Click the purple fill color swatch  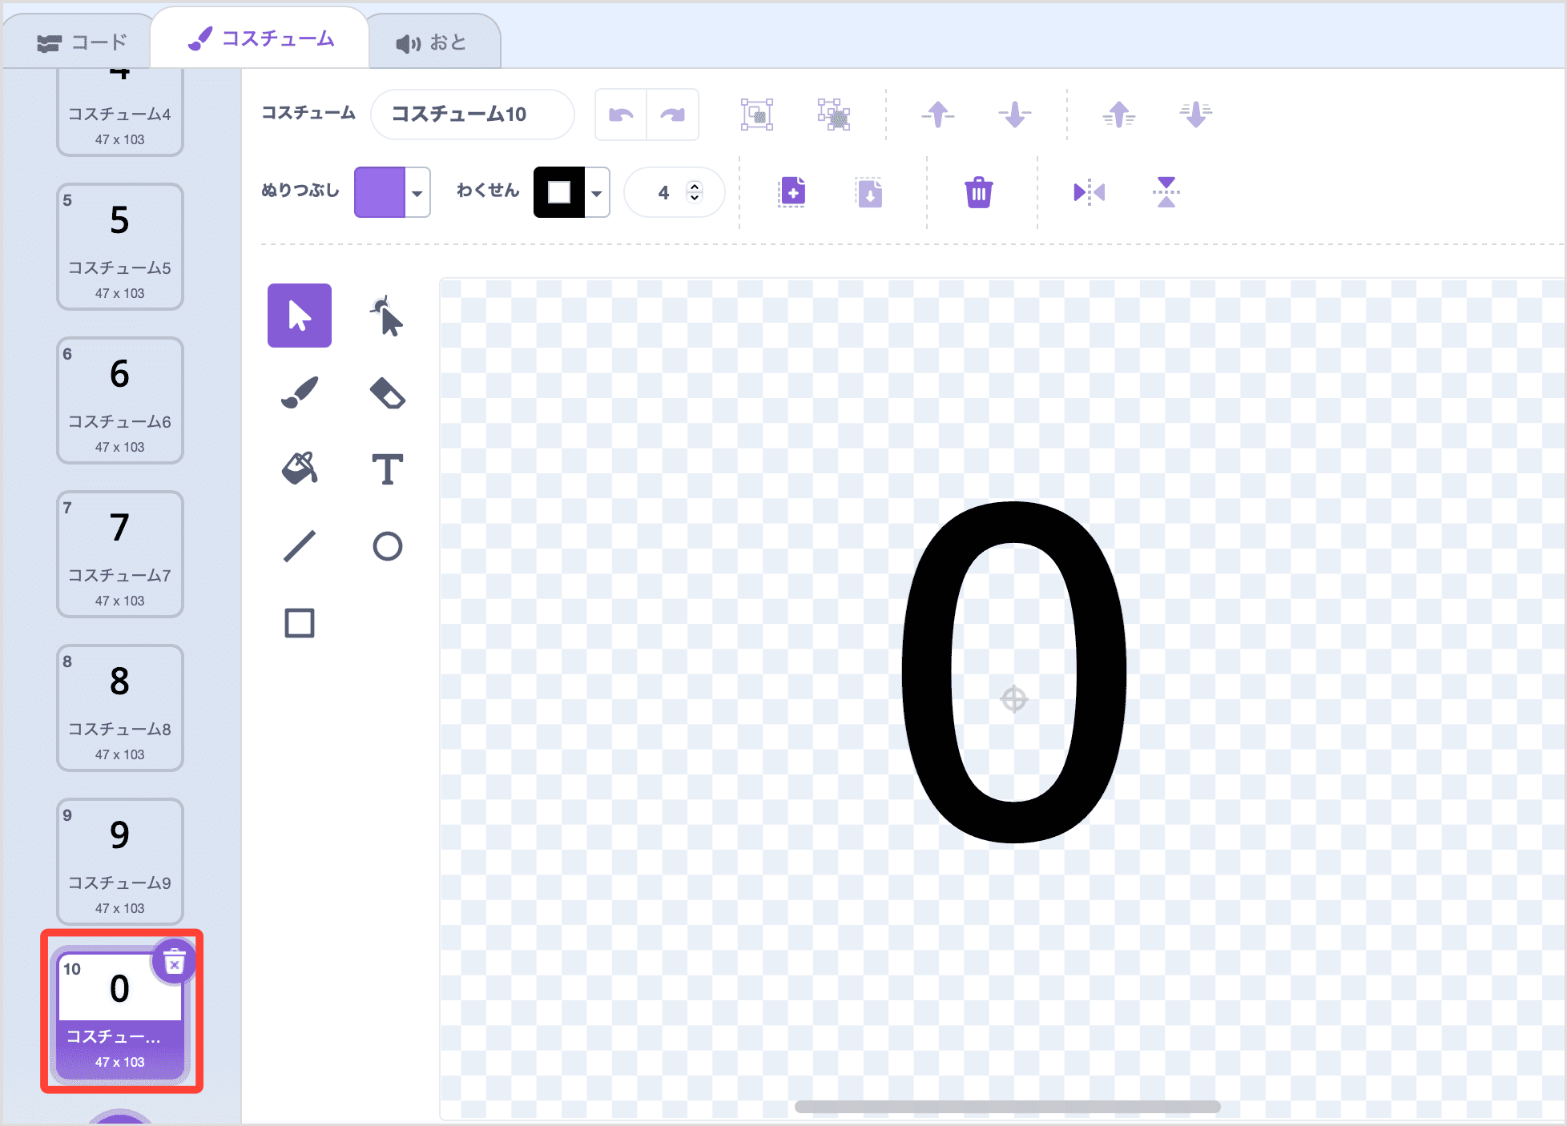pos(380,192)
